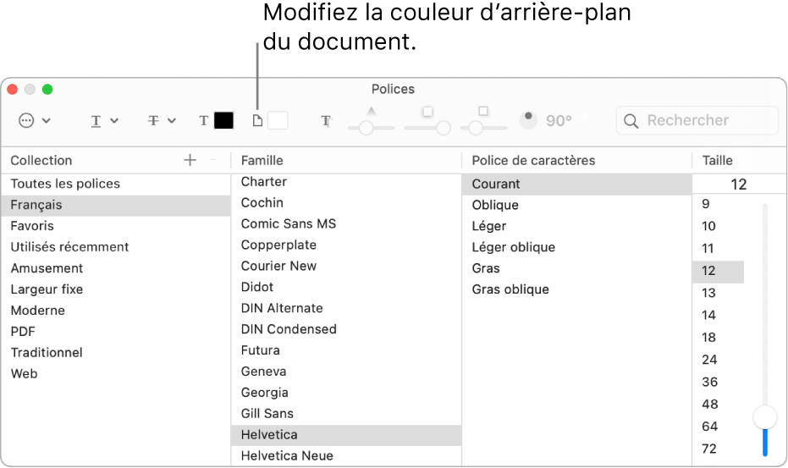The height and width of the screenshot is (468, 788).
Task: Select the Largeur fixe collection
Action: (47, 289)
